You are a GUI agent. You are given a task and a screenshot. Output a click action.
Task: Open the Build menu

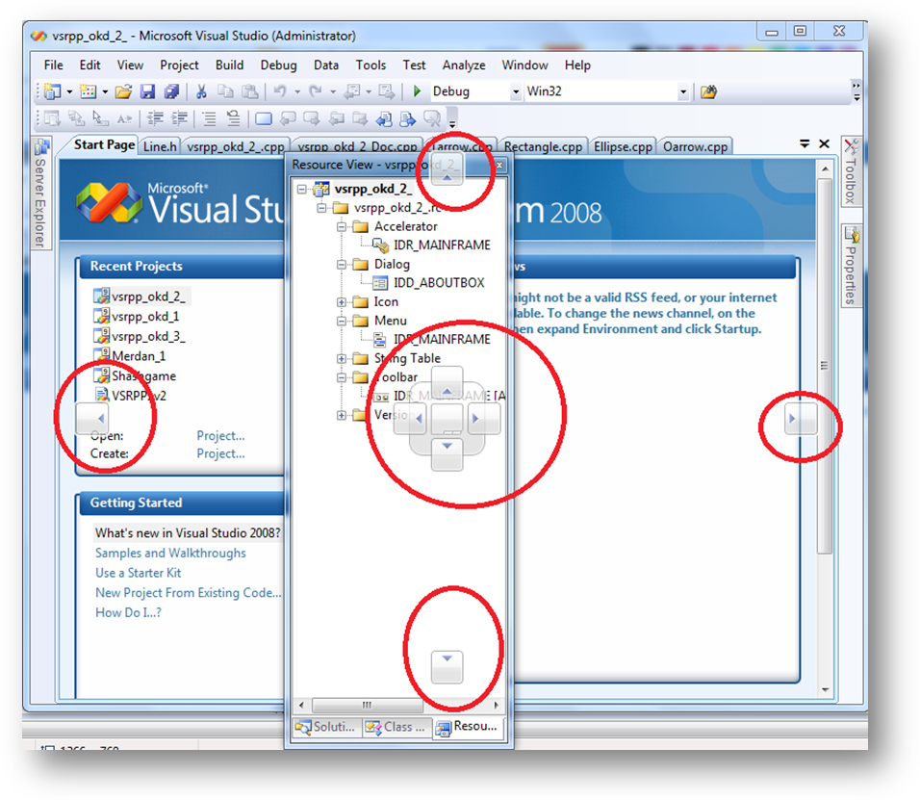point(229,65)
